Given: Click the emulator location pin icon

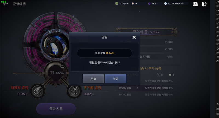Looking at the screenshot, I should pyautogui.click(x=218, y=57).
